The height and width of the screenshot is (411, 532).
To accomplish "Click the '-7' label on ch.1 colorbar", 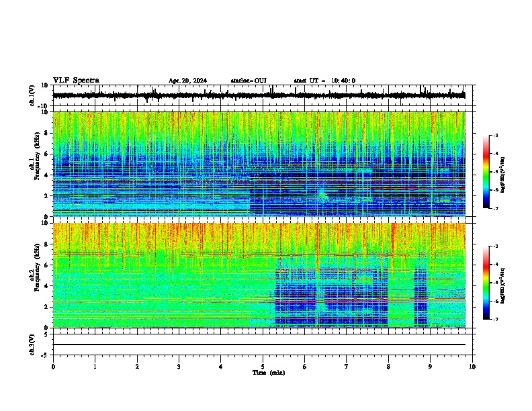I will coord(495,208).
